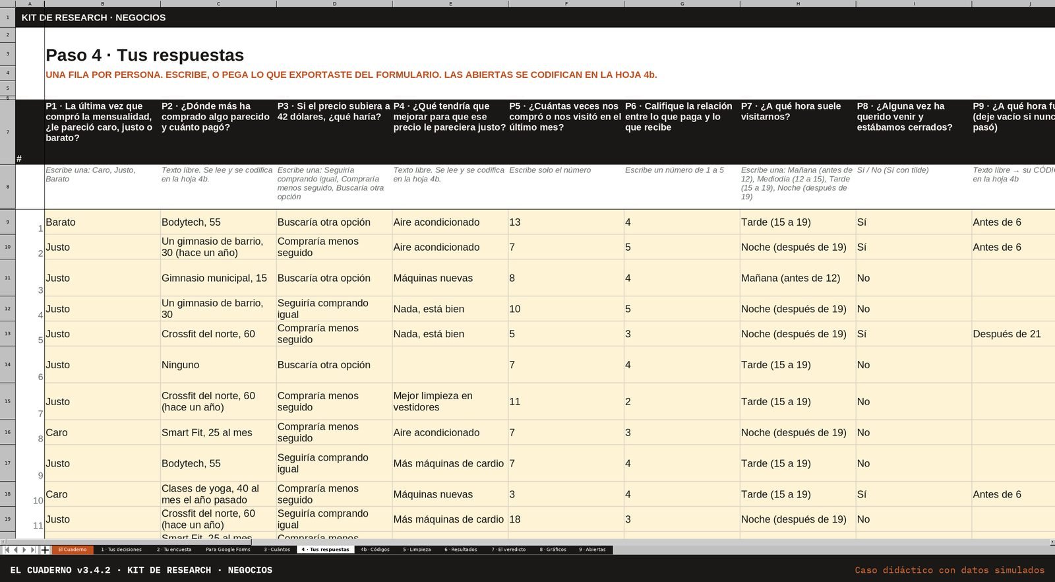1055x582 pixels.
Task: Open the 4b · Códigos tab
Action: coord(375,550)
